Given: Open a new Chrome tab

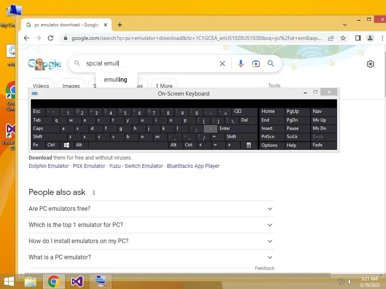Looking at the screenshot, I should tap(120, 25).
